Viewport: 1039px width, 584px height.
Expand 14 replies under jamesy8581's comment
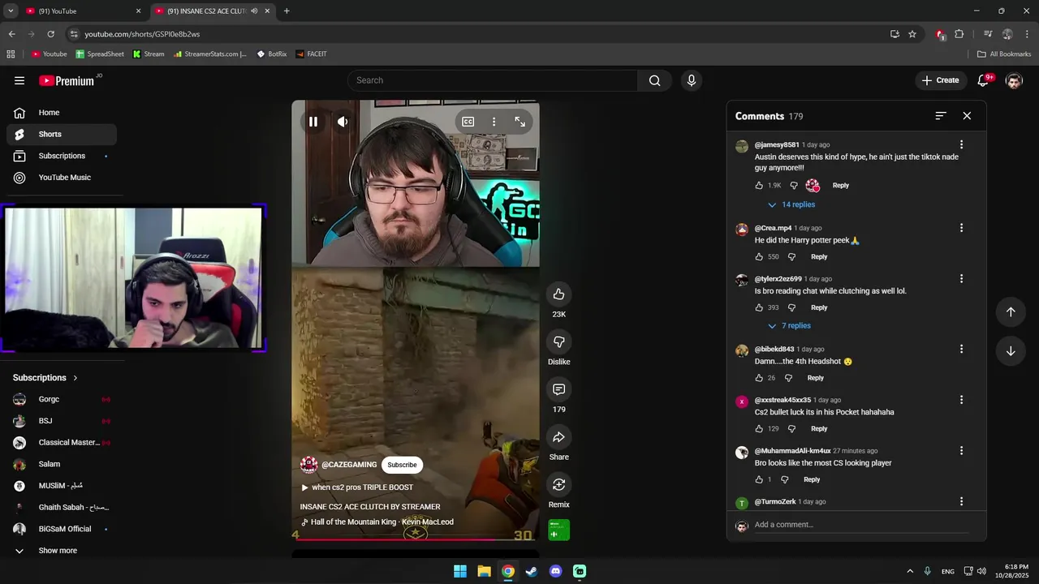(791, 204)
